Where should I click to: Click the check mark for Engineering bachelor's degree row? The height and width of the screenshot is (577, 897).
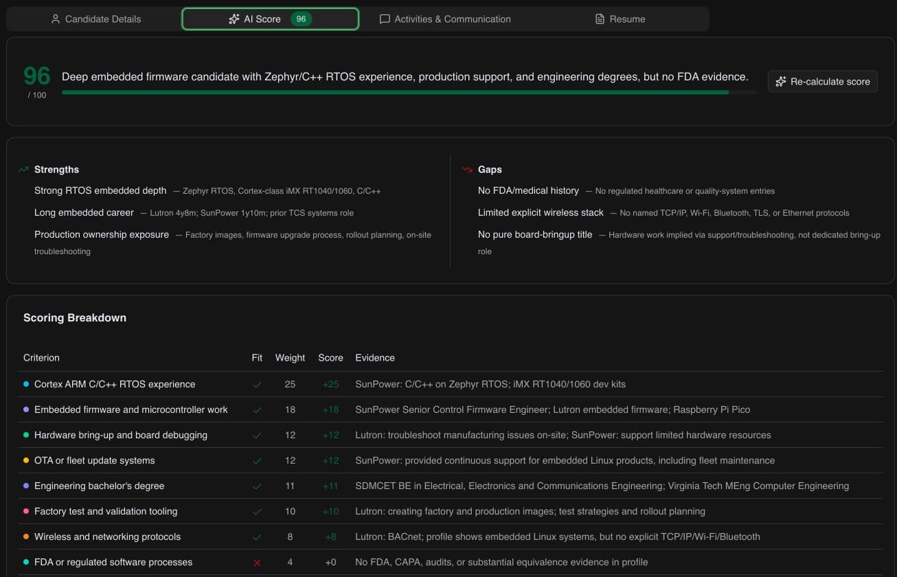(257, 486)
